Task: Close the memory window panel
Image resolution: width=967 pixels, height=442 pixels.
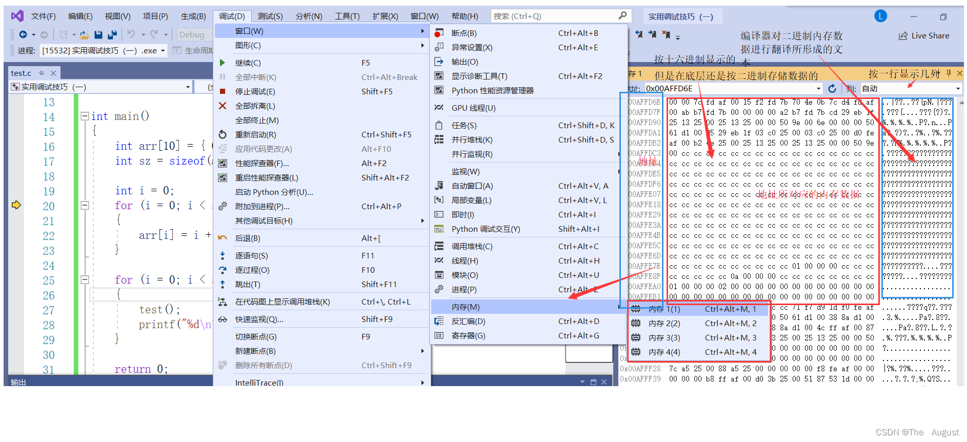Action: point(959,73)
